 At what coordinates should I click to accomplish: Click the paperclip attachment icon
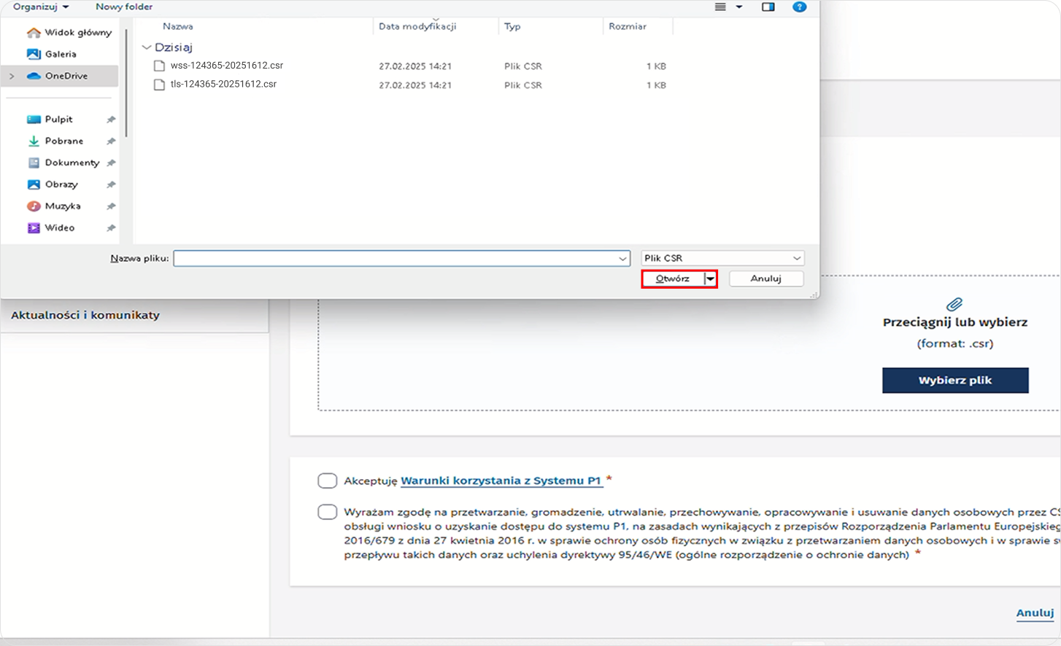954,304
